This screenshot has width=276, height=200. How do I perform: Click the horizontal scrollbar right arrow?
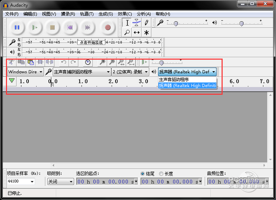pyautogui.click(x=264, y=165)
